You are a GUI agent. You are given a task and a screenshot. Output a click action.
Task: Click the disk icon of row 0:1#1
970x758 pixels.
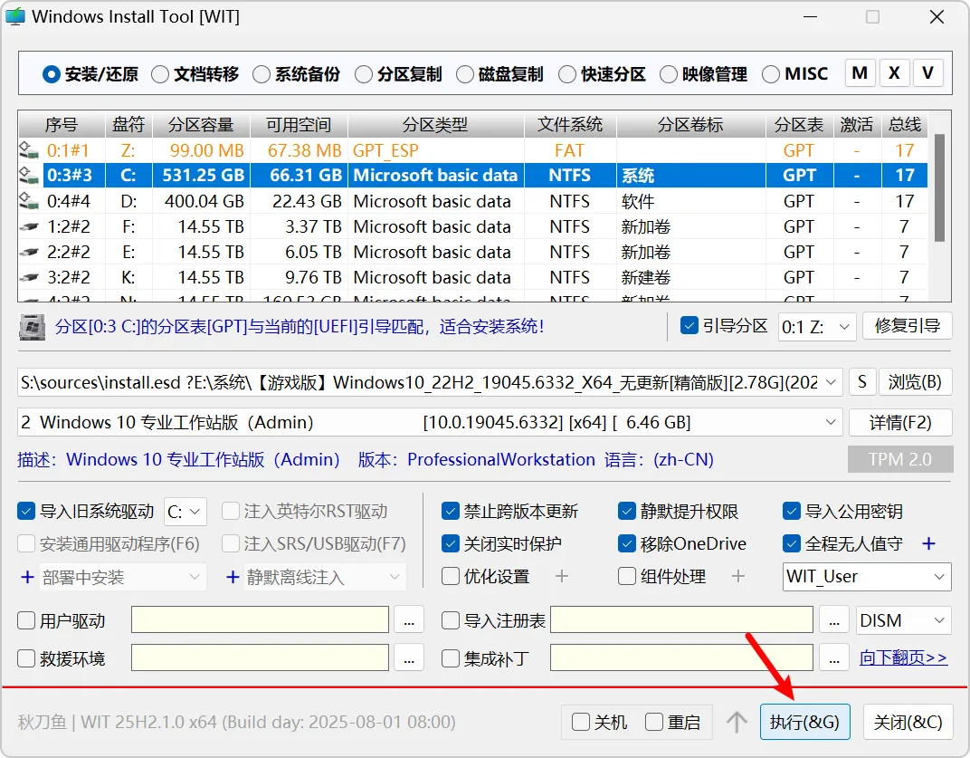(x=28, y=149)
